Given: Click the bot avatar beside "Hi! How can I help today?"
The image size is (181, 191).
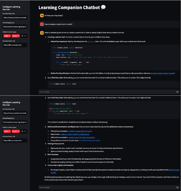Looking at the screenshot, I should (42, 15).
